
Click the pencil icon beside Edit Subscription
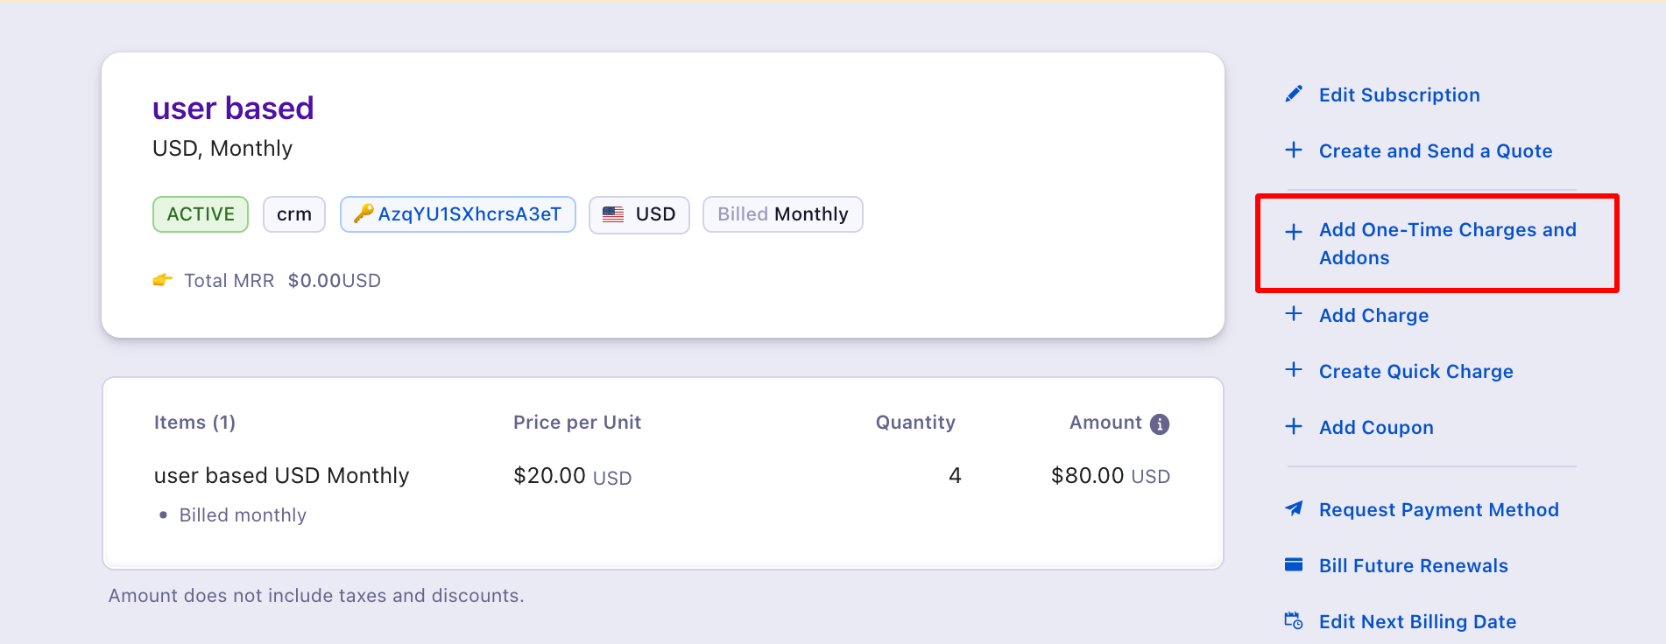(x=1294, y=93)
